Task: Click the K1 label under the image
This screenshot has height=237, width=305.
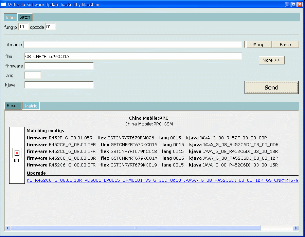Action: (x=17, y=160)
